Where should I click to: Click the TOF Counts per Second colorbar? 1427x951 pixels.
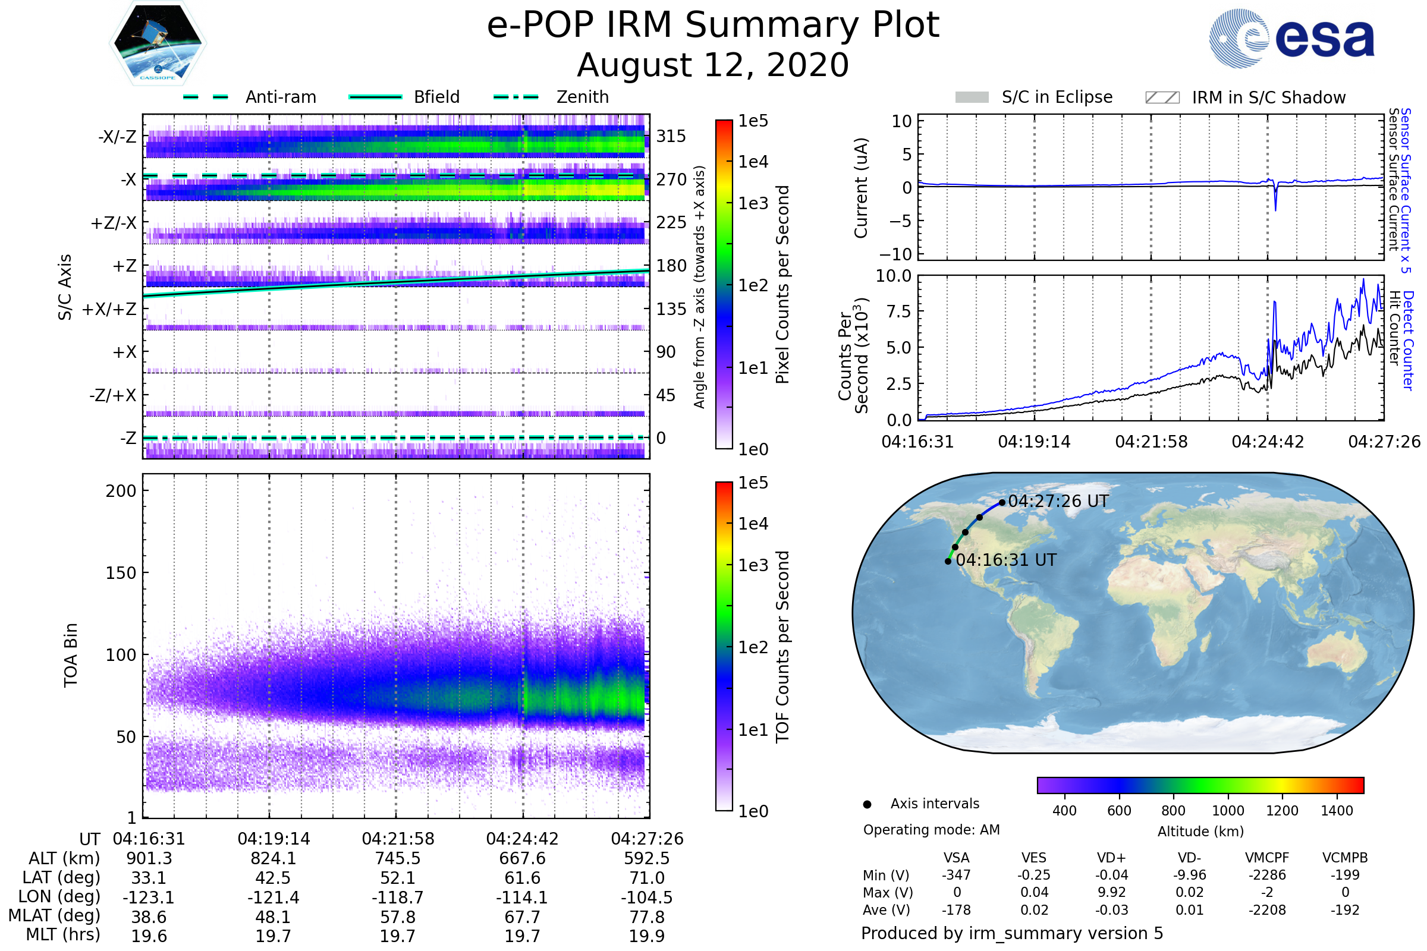(x=724, y=647)
